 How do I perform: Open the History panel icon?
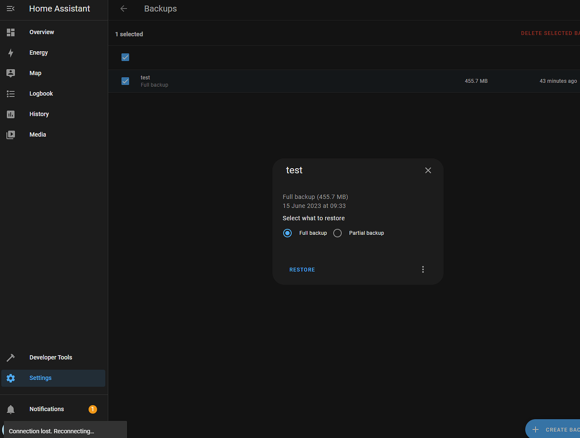[11, 114]
